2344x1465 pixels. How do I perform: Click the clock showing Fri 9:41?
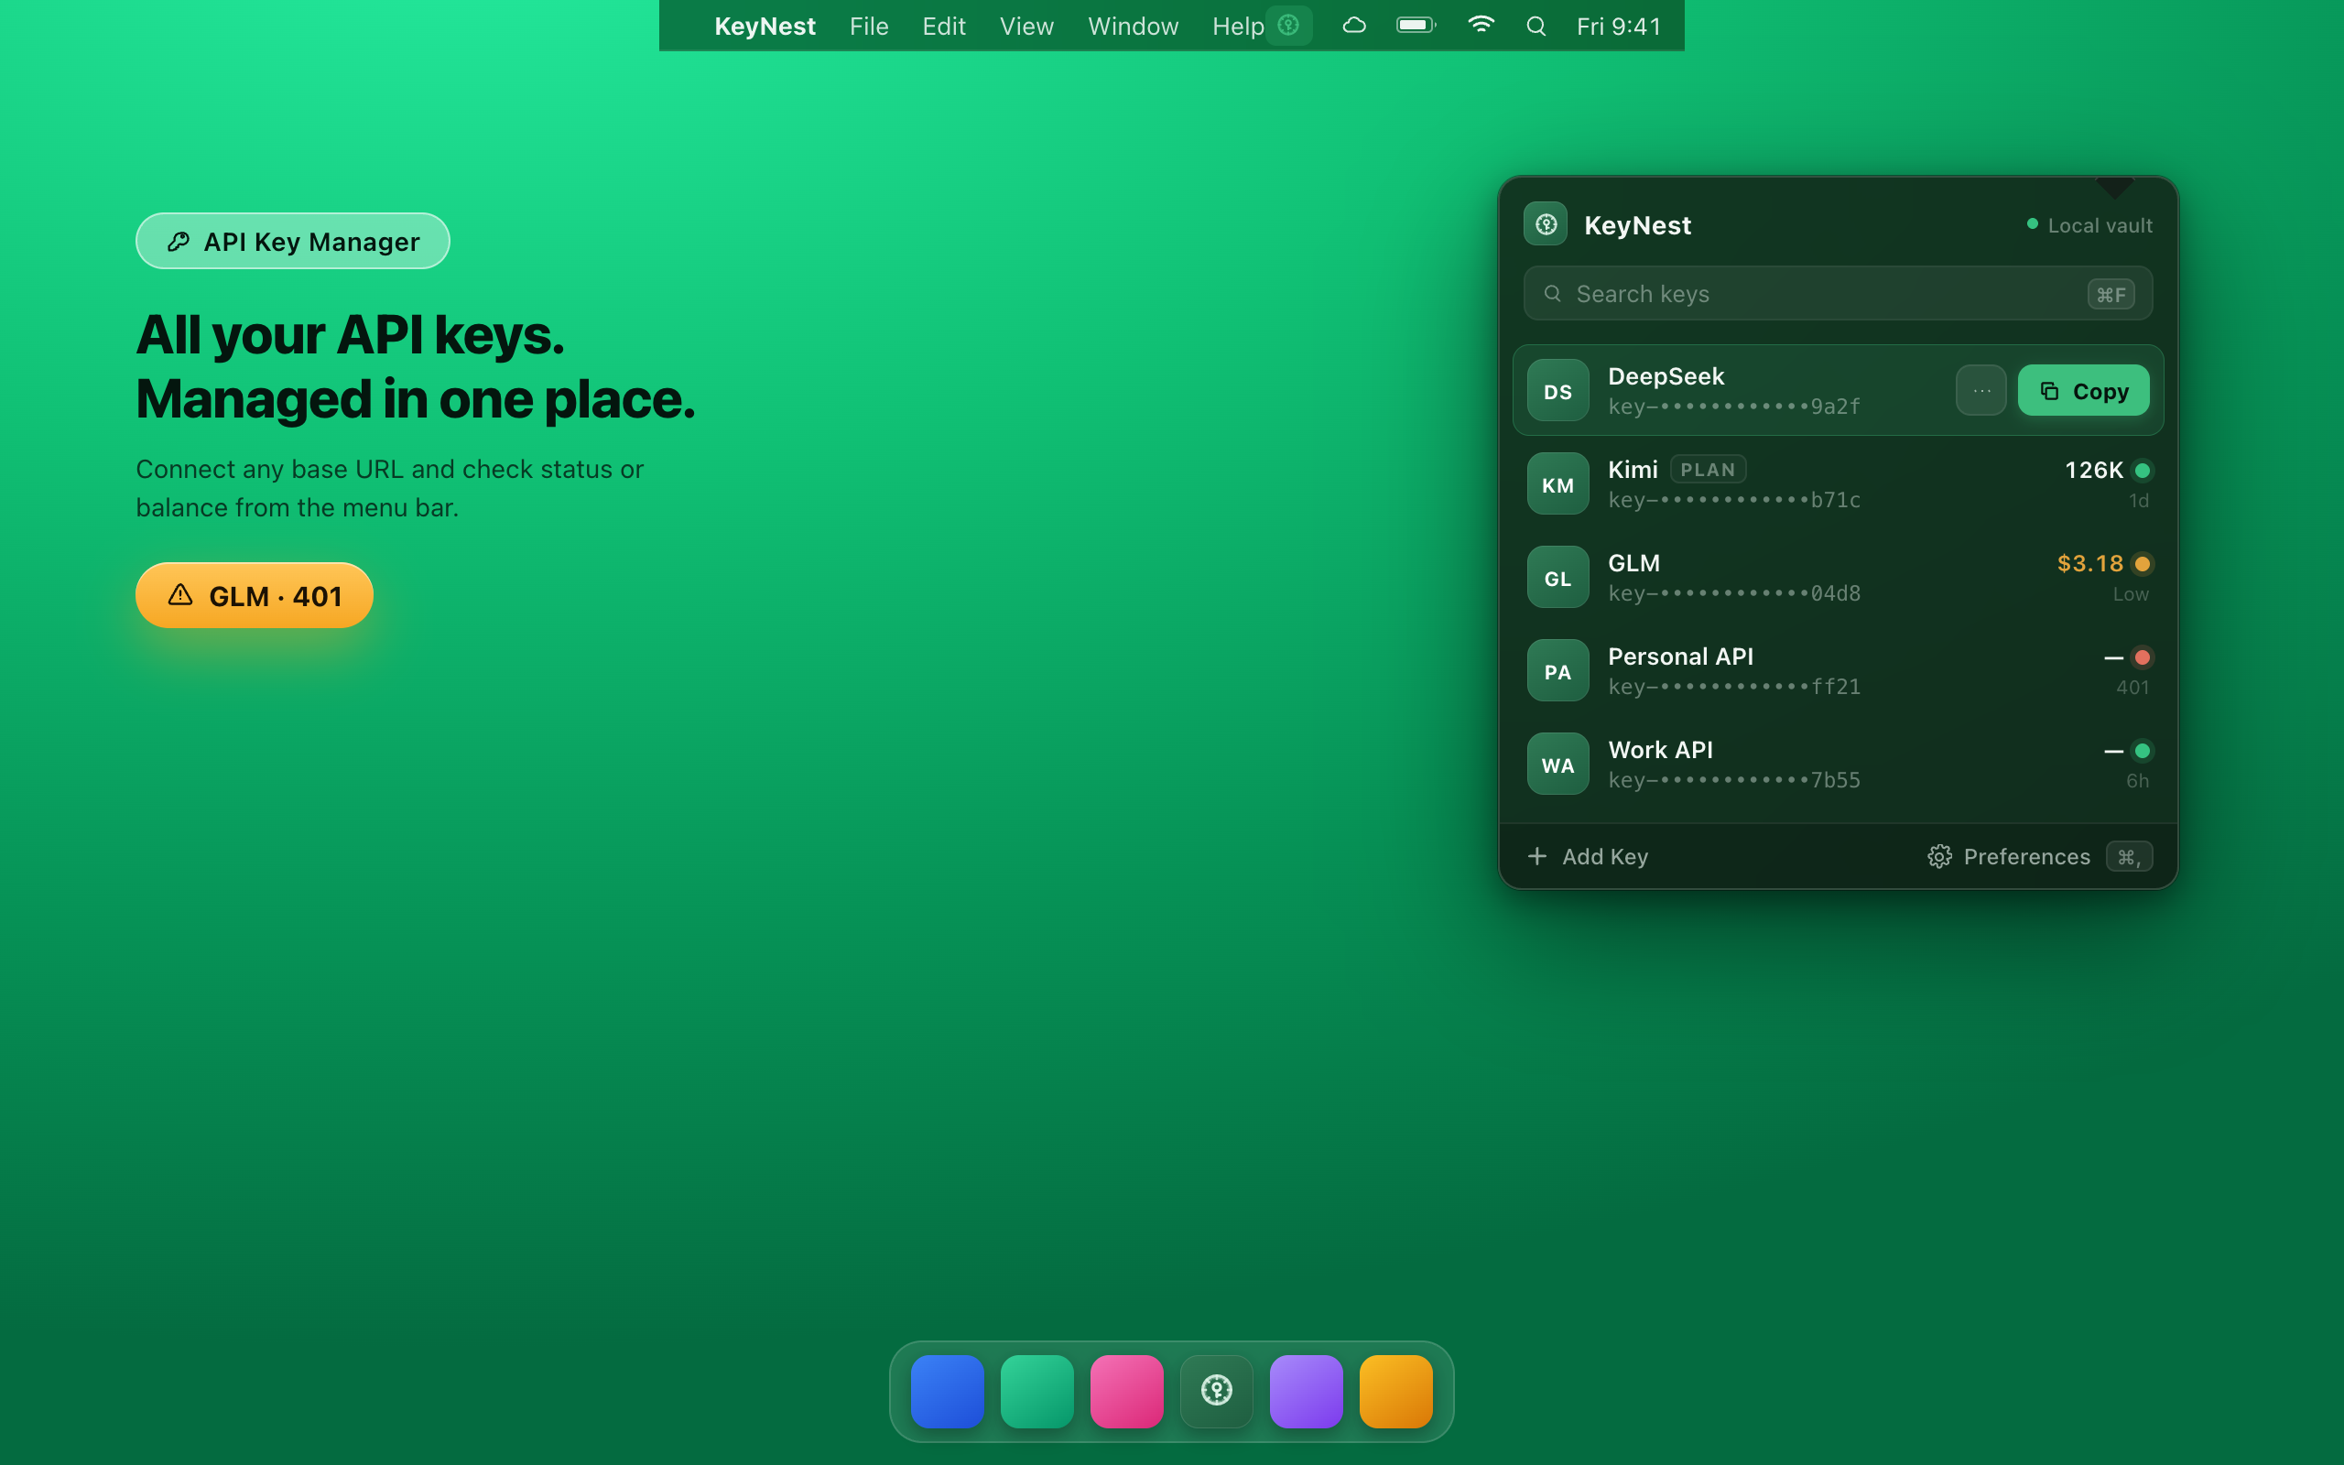point(1619,27)
